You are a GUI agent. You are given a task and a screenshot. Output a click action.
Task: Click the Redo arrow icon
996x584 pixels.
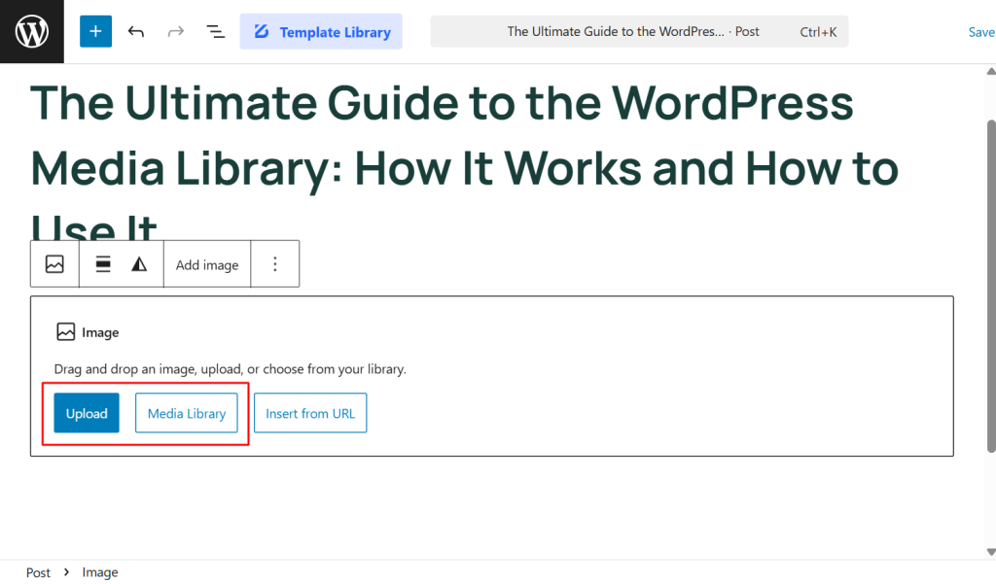(x=175, y=30)
